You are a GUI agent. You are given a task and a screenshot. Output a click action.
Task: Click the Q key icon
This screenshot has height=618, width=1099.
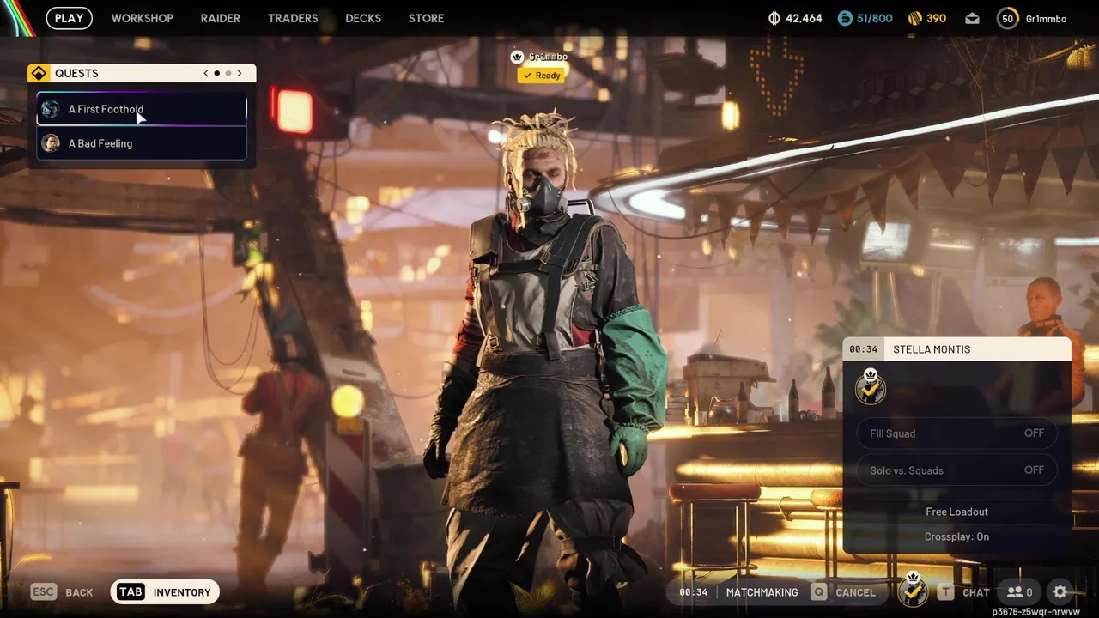819,592
